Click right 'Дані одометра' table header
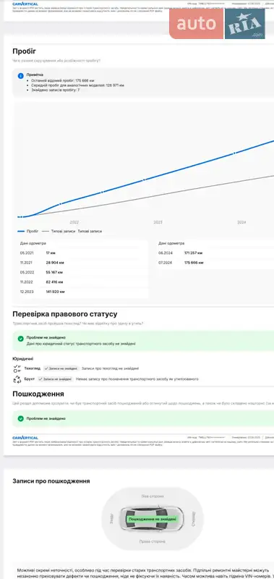 coord(171,243)
